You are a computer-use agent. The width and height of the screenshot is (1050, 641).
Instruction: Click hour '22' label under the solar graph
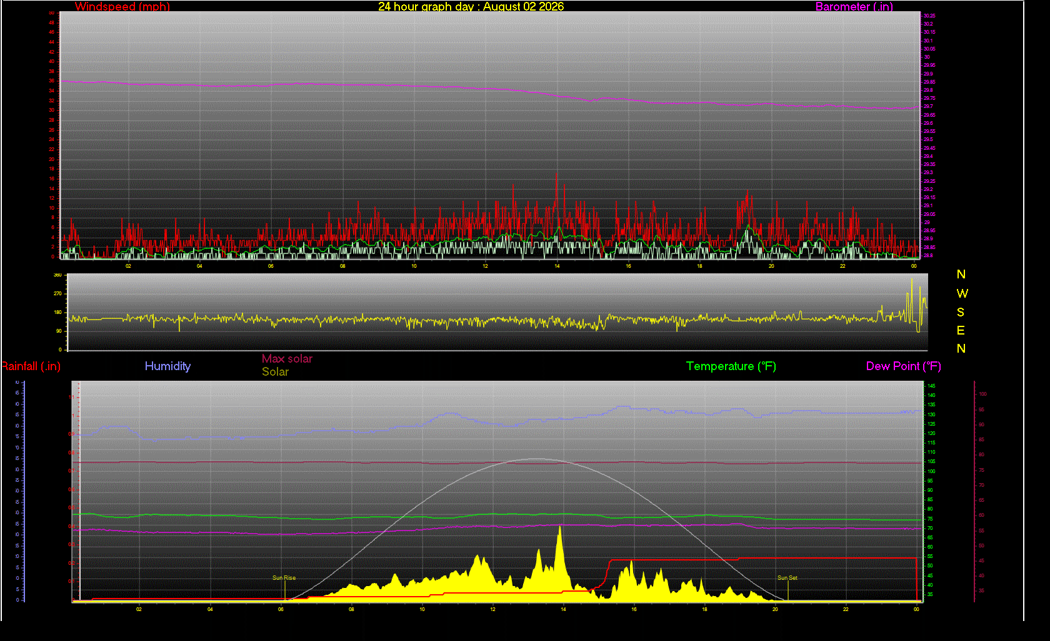pos(846,609)
